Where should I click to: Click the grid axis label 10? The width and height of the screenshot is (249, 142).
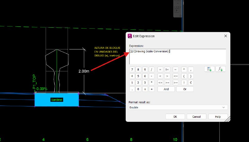tap(175, 140)
